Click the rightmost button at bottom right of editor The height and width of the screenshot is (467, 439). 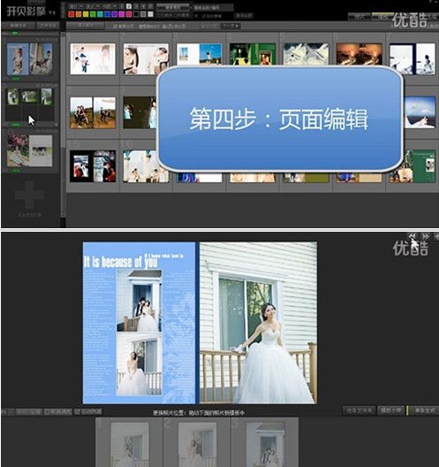click(422, 410)
